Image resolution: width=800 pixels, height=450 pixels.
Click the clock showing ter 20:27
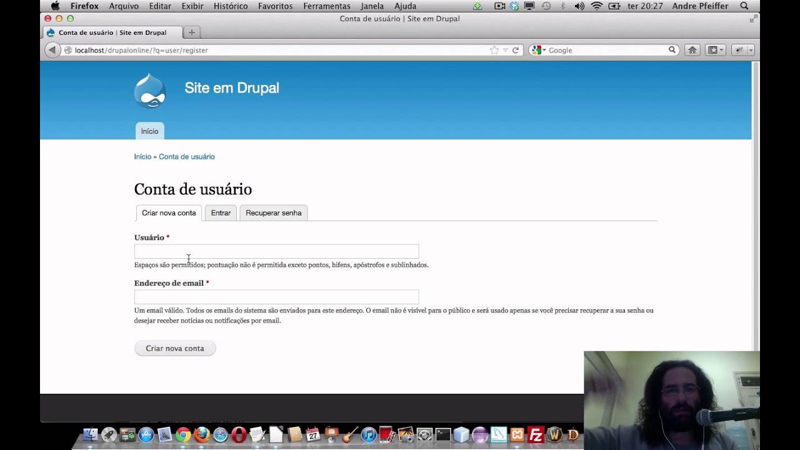(646, 6)
